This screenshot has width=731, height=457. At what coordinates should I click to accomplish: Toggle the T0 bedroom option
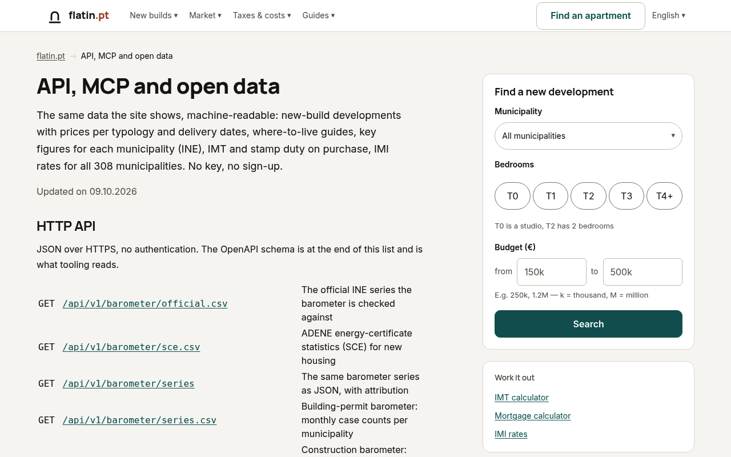pos(512,196)
